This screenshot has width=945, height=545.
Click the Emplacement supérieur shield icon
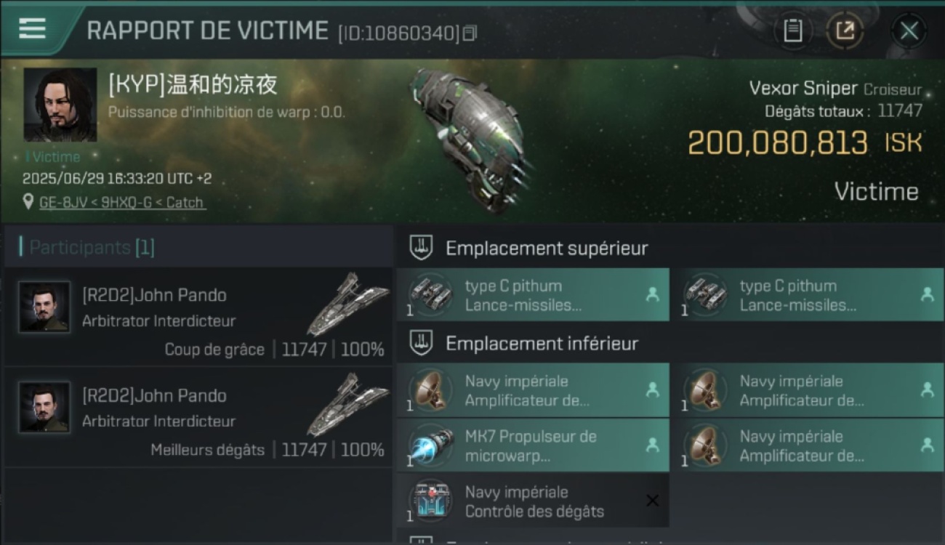421,247
